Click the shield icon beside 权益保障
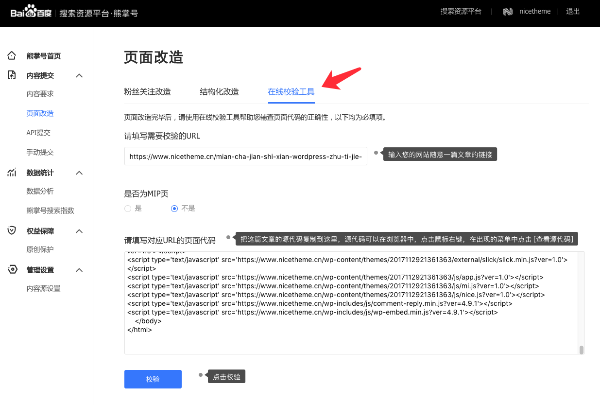This screenshot has height=405, width=600. 12,230
